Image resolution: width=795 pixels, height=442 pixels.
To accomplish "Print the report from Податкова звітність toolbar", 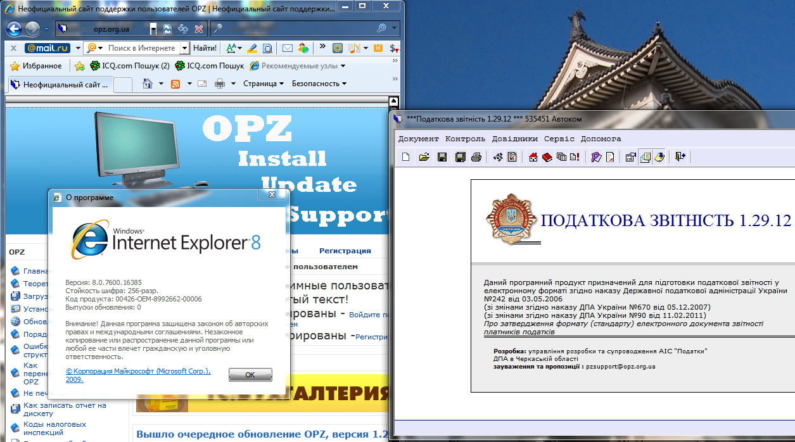I will [x=476, y=157].
